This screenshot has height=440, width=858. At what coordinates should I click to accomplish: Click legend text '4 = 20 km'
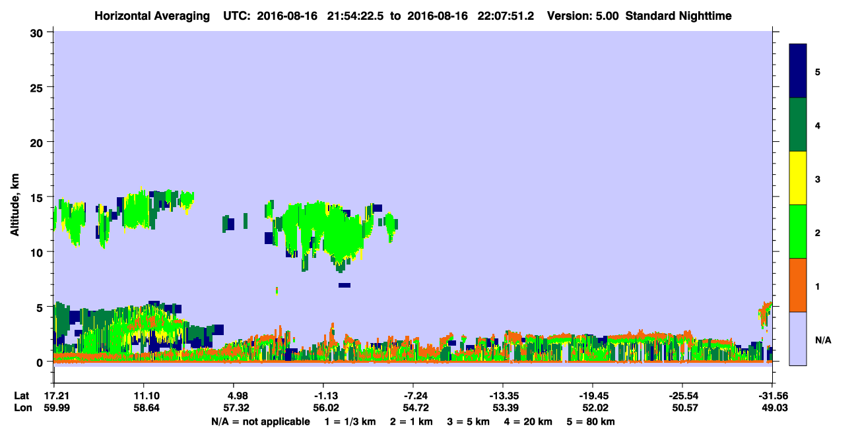pos(529,422)
